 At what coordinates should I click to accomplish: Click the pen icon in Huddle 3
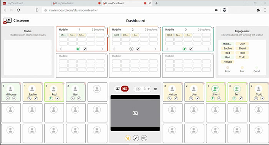[191, 49]
